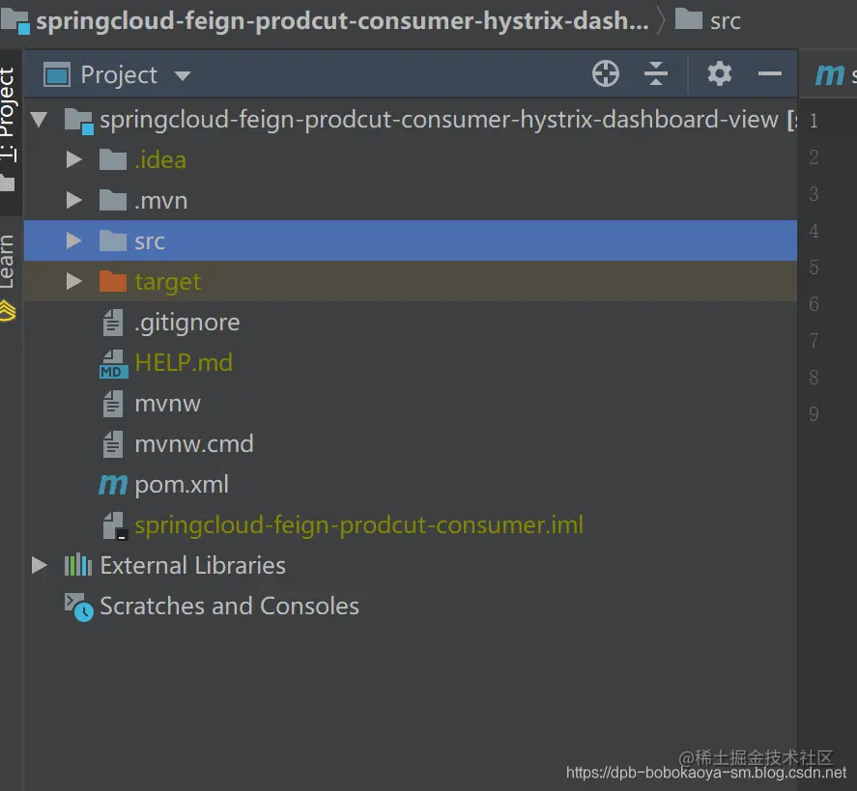The height and width of the screenshot is (791, 857).
Task: Click the Collapse All icon in Project toolbar
Action: tap(656, 73)
